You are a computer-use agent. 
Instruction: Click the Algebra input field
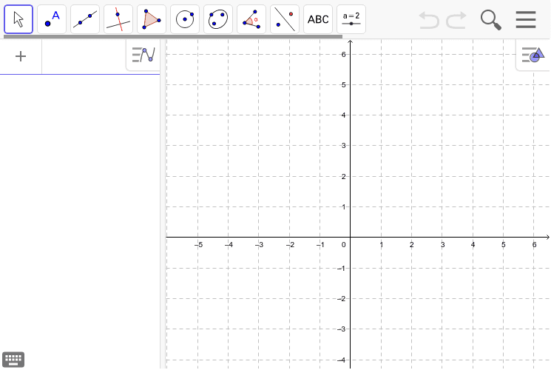point(84,56)
